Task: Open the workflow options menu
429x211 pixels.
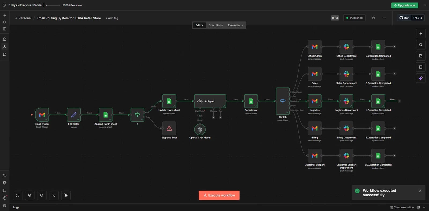Action: (x=384, y=18)
